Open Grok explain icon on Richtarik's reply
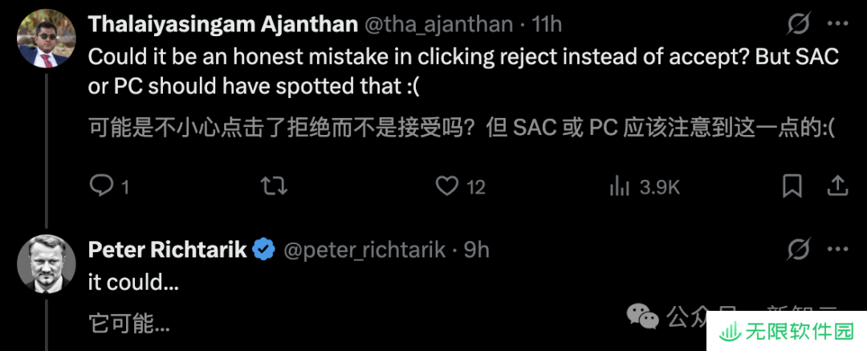The width and height of the screenshot is (867, 351). 799,251
